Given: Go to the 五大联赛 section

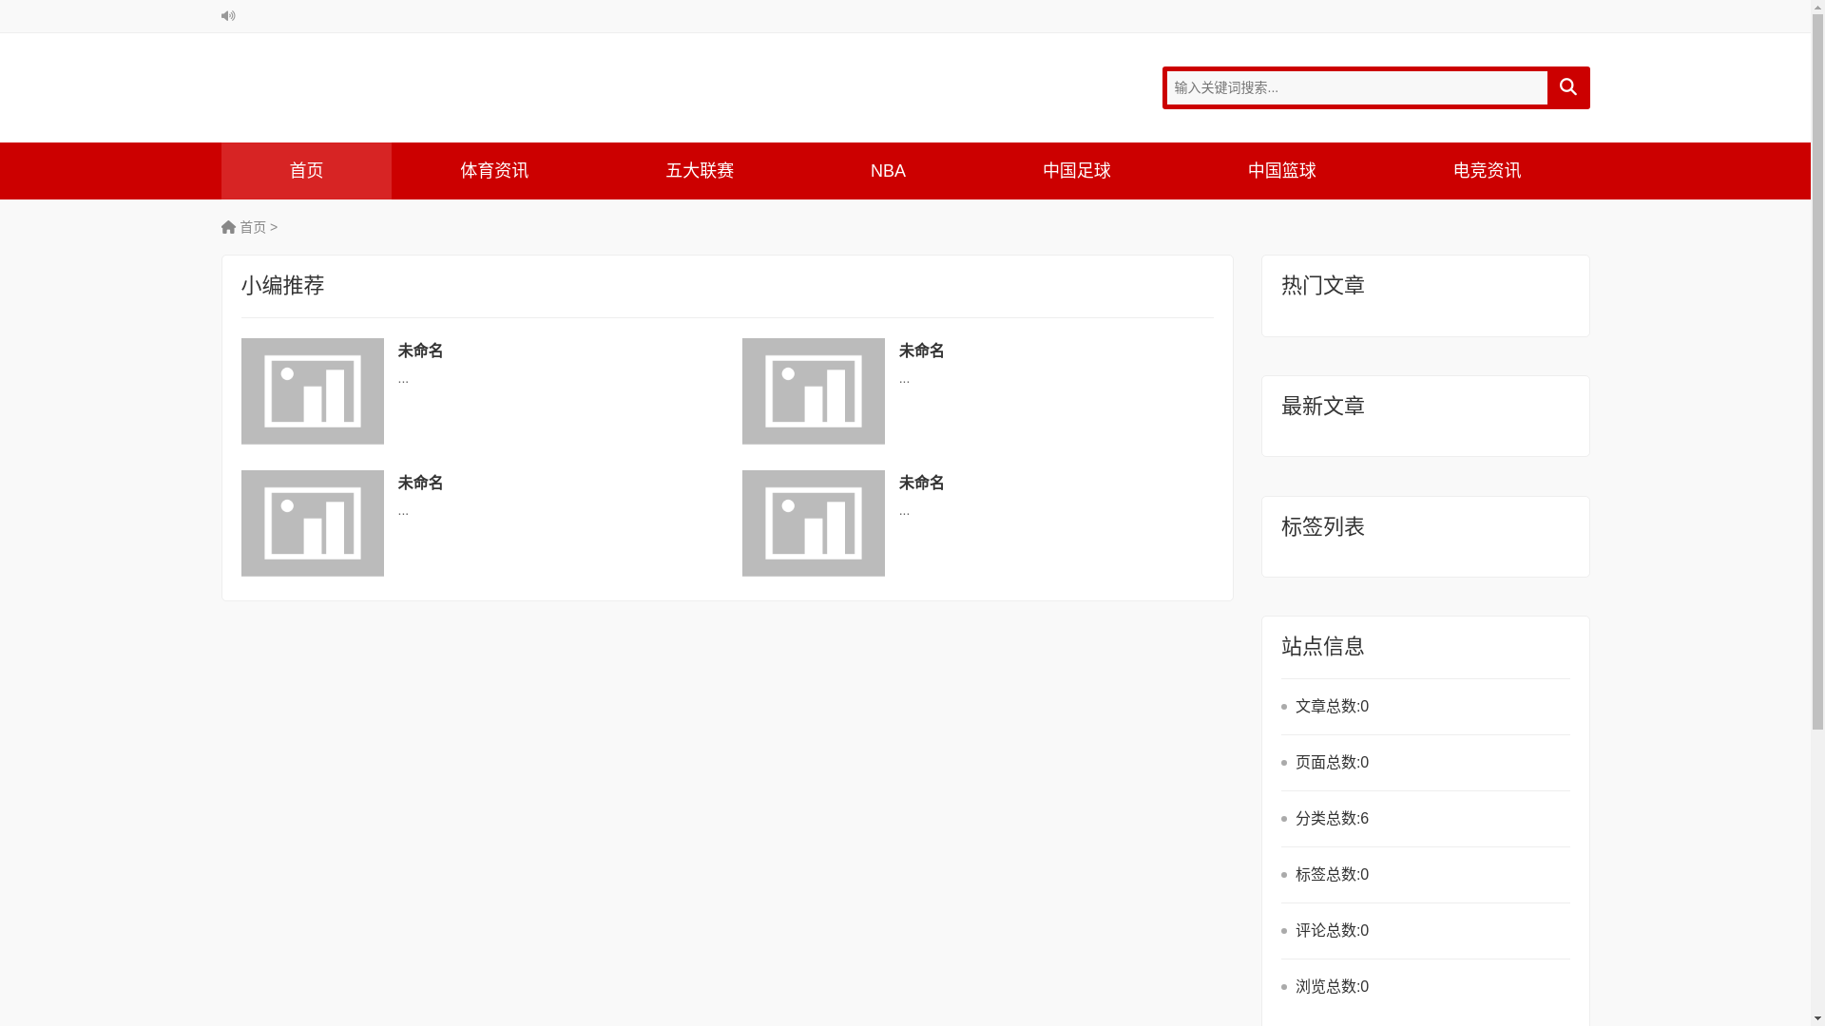Looking at the screenshot, I should tap(700, 171).
